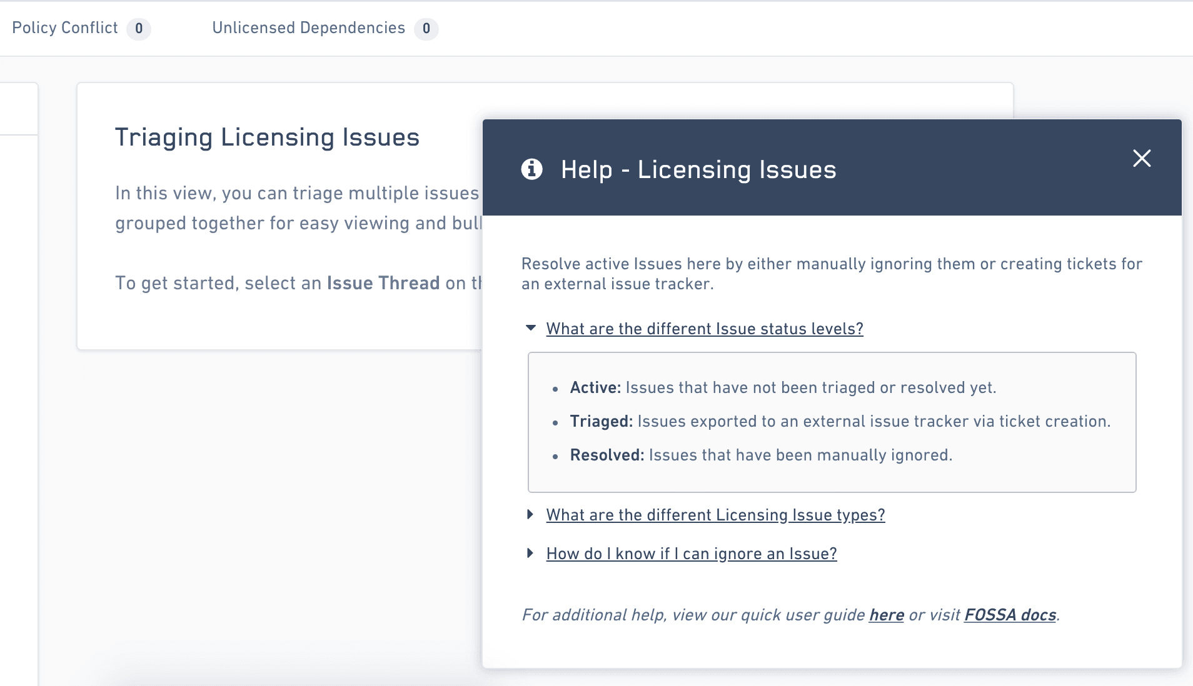Screen dimensions: 1193x686
Task: Switch to the Policy Conflict tab
Action: pos(65,28)
